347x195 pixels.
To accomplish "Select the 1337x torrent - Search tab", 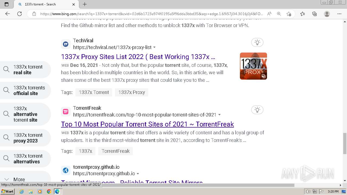I will (x=46, y=4).
